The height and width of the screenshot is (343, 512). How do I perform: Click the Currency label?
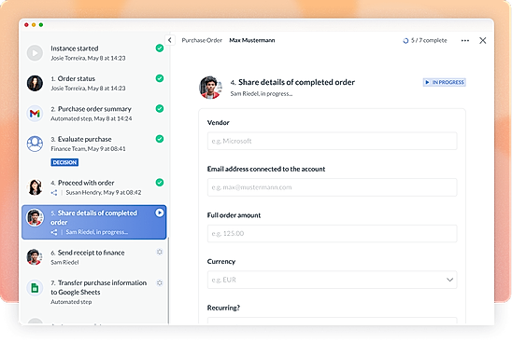click(x=221, y=262)
